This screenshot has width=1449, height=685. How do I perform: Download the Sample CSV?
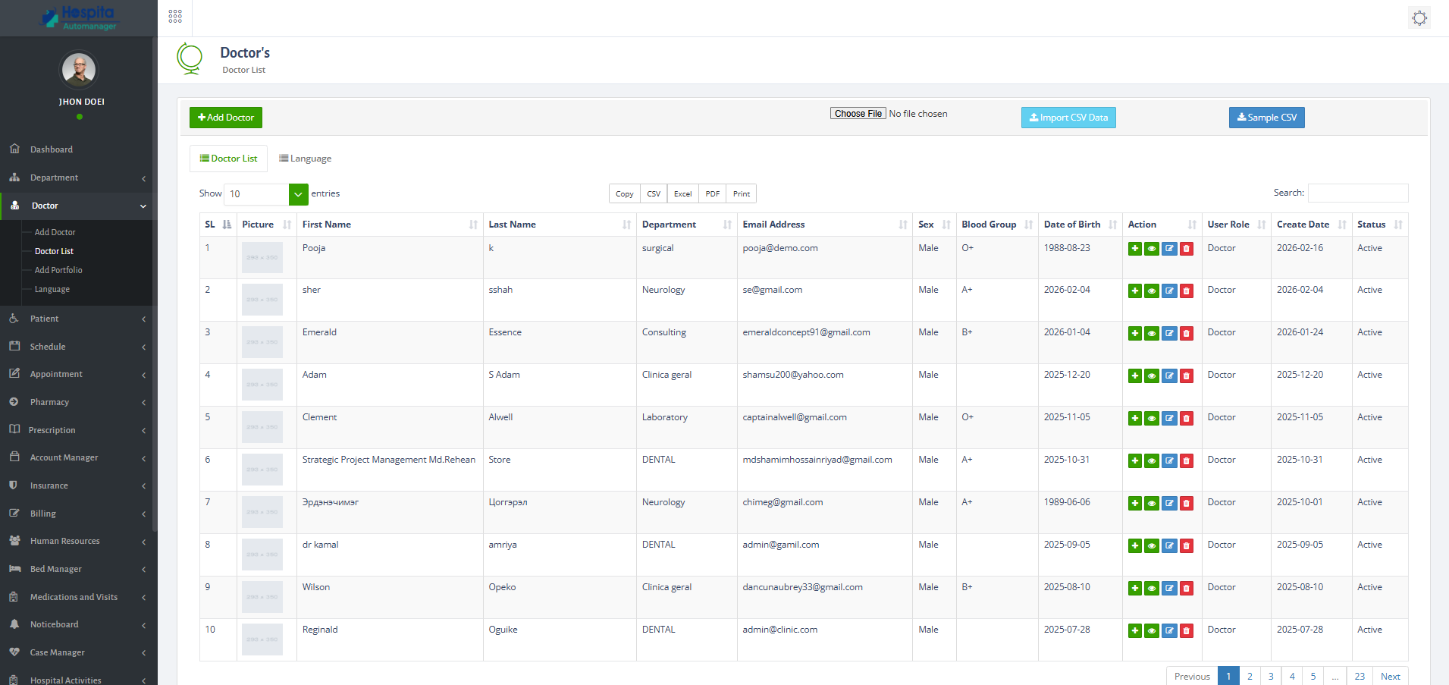[x=1266, y=118]
